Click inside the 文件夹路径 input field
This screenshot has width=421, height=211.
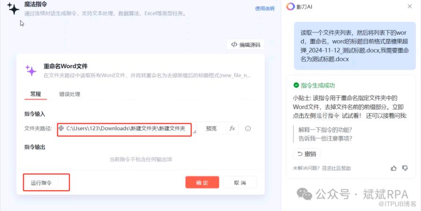(x=124, y=129)
